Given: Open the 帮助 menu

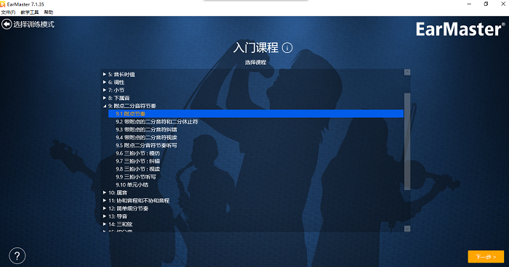Looking at the screenshot, I should tap(49, 12).
